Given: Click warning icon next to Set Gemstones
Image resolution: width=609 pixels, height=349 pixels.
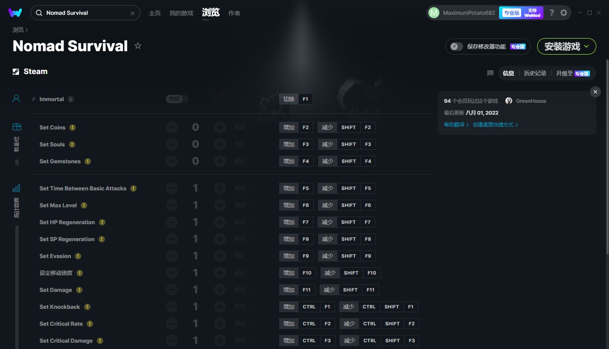Looking at the screenshot, I should [88, 161].
